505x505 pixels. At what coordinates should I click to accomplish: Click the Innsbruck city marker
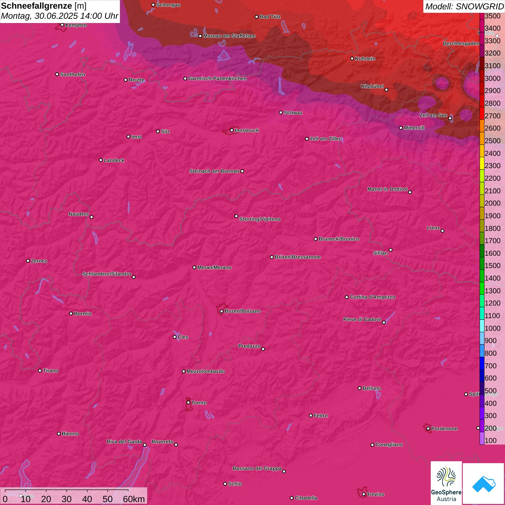click(x=232, y=130)
